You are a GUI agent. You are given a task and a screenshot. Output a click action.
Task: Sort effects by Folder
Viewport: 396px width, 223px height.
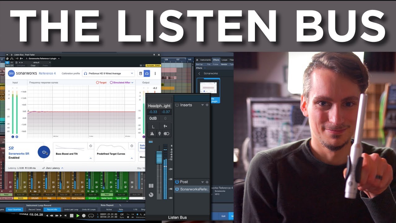pyautogui.click(x=215, y=64)
